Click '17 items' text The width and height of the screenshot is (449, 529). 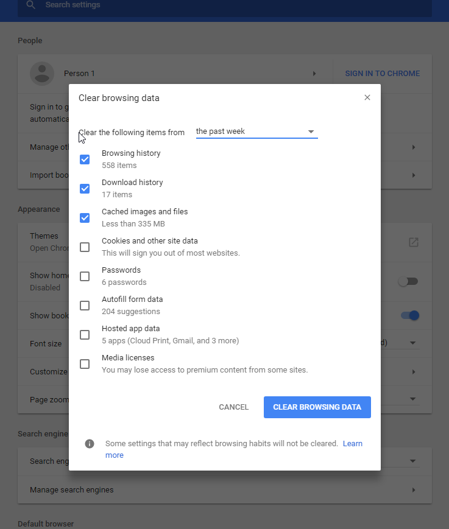point(117,195)
